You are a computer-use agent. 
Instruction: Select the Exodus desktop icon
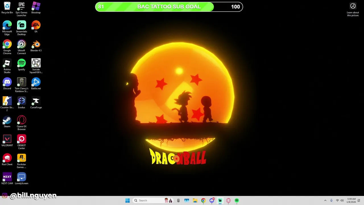(x=21, y=103)
